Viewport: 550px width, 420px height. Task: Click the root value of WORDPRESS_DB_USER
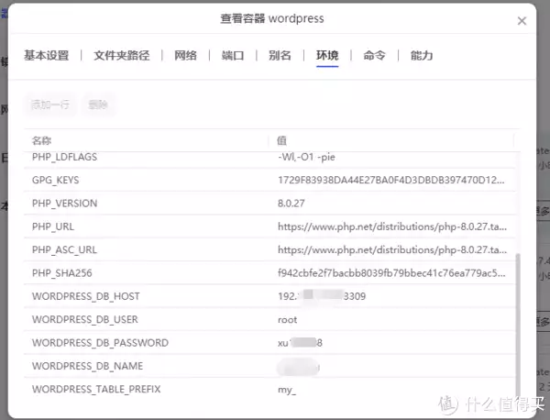pos(288,320)
